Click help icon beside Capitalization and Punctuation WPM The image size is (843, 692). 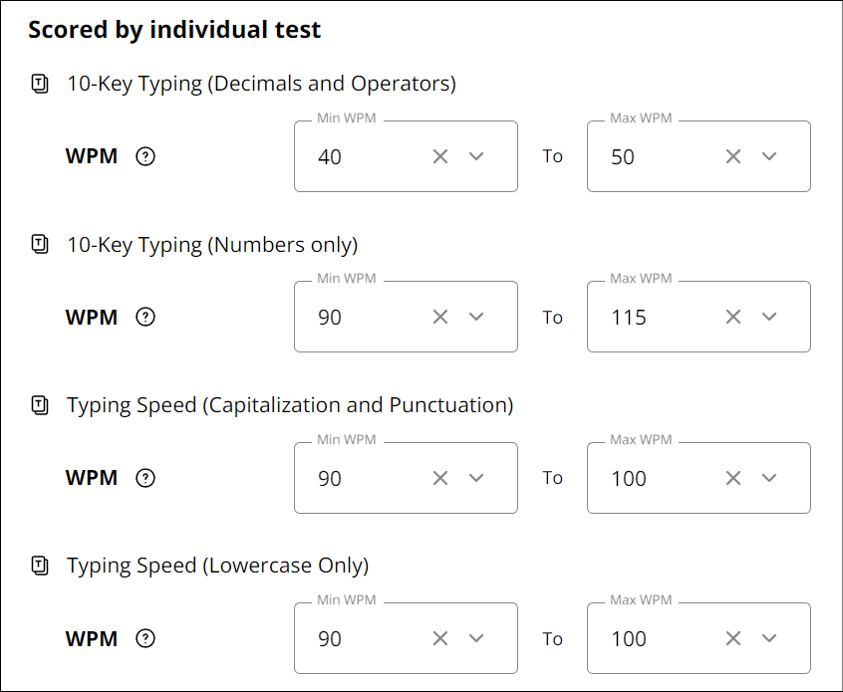point(145,478)
